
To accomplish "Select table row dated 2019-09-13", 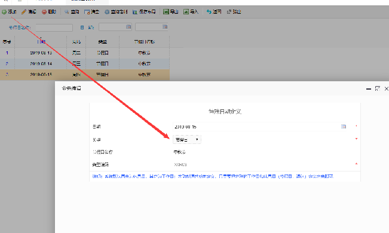I will [85, 53].
